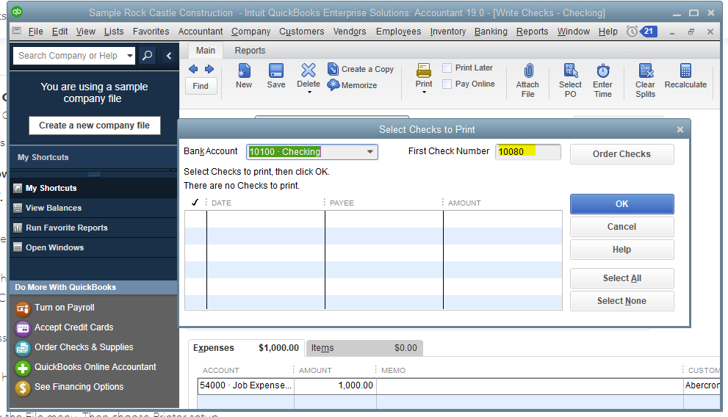Click Create a new company file

pos(94,126)
